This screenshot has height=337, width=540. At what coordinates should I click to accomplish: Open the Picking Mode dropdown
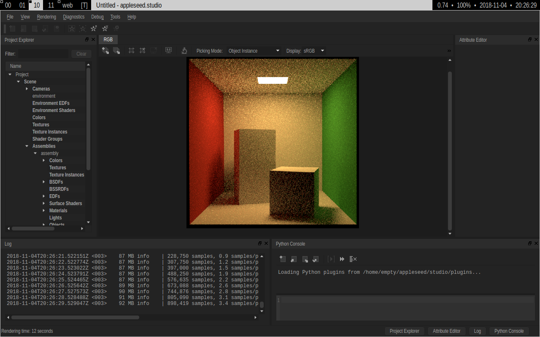254,51
